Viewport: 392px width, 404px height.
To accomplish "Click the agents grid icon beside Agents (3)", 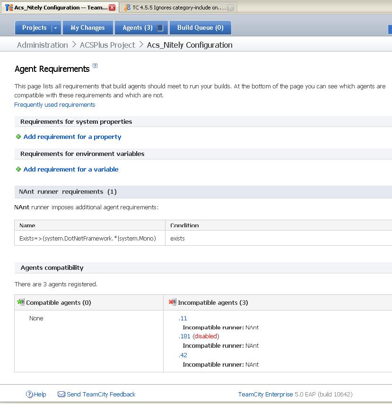I will pos(160,28).
